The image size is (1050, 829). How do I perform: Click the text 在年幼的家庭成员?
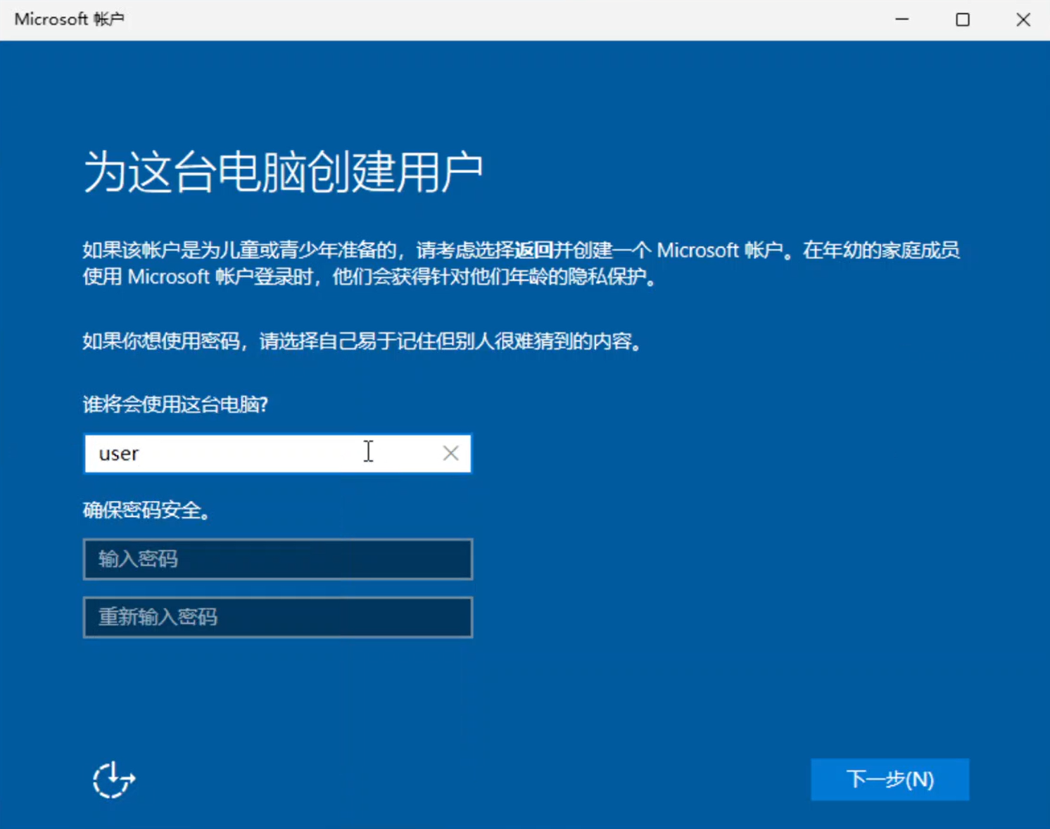[881, 251]
